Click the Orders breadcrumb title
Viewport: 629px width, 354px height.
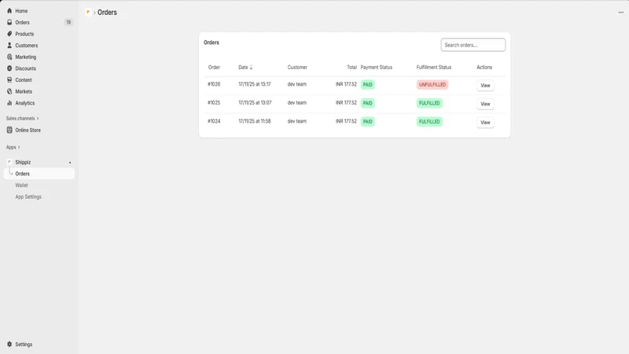tap(107, 13)
